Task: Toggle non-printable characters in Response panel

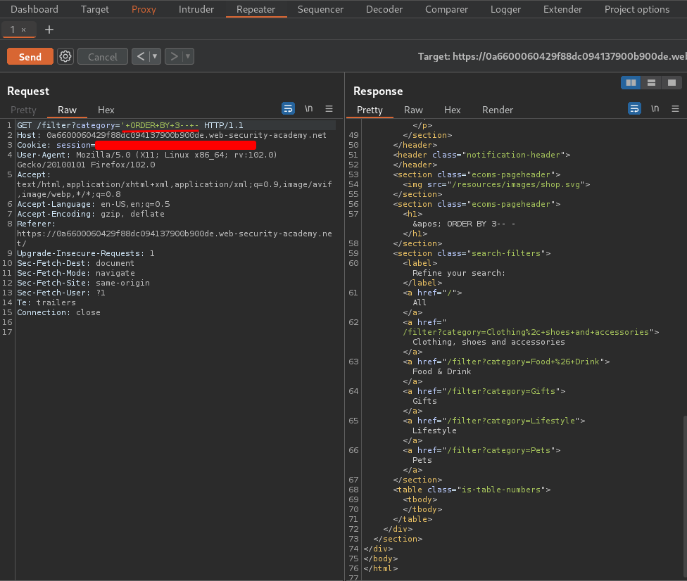Action: [x=655, y=108]
